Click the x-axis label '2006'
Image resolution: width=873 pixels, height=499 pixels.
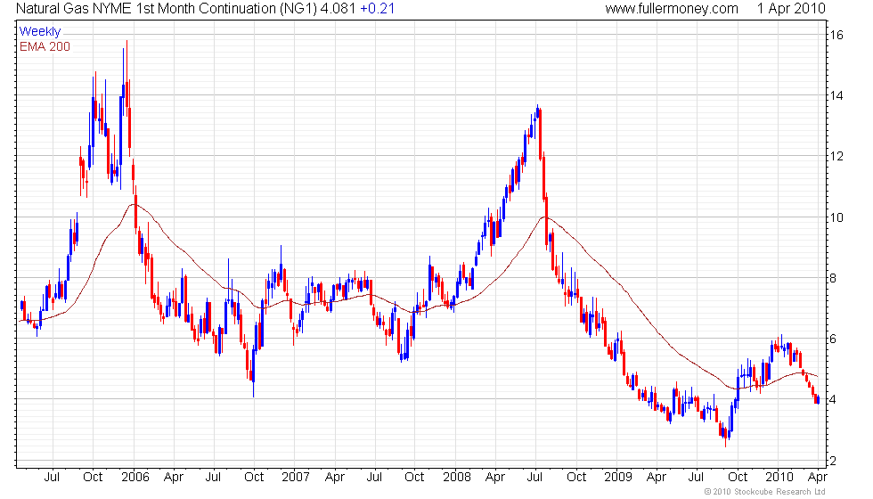click(x=135, y=478)
